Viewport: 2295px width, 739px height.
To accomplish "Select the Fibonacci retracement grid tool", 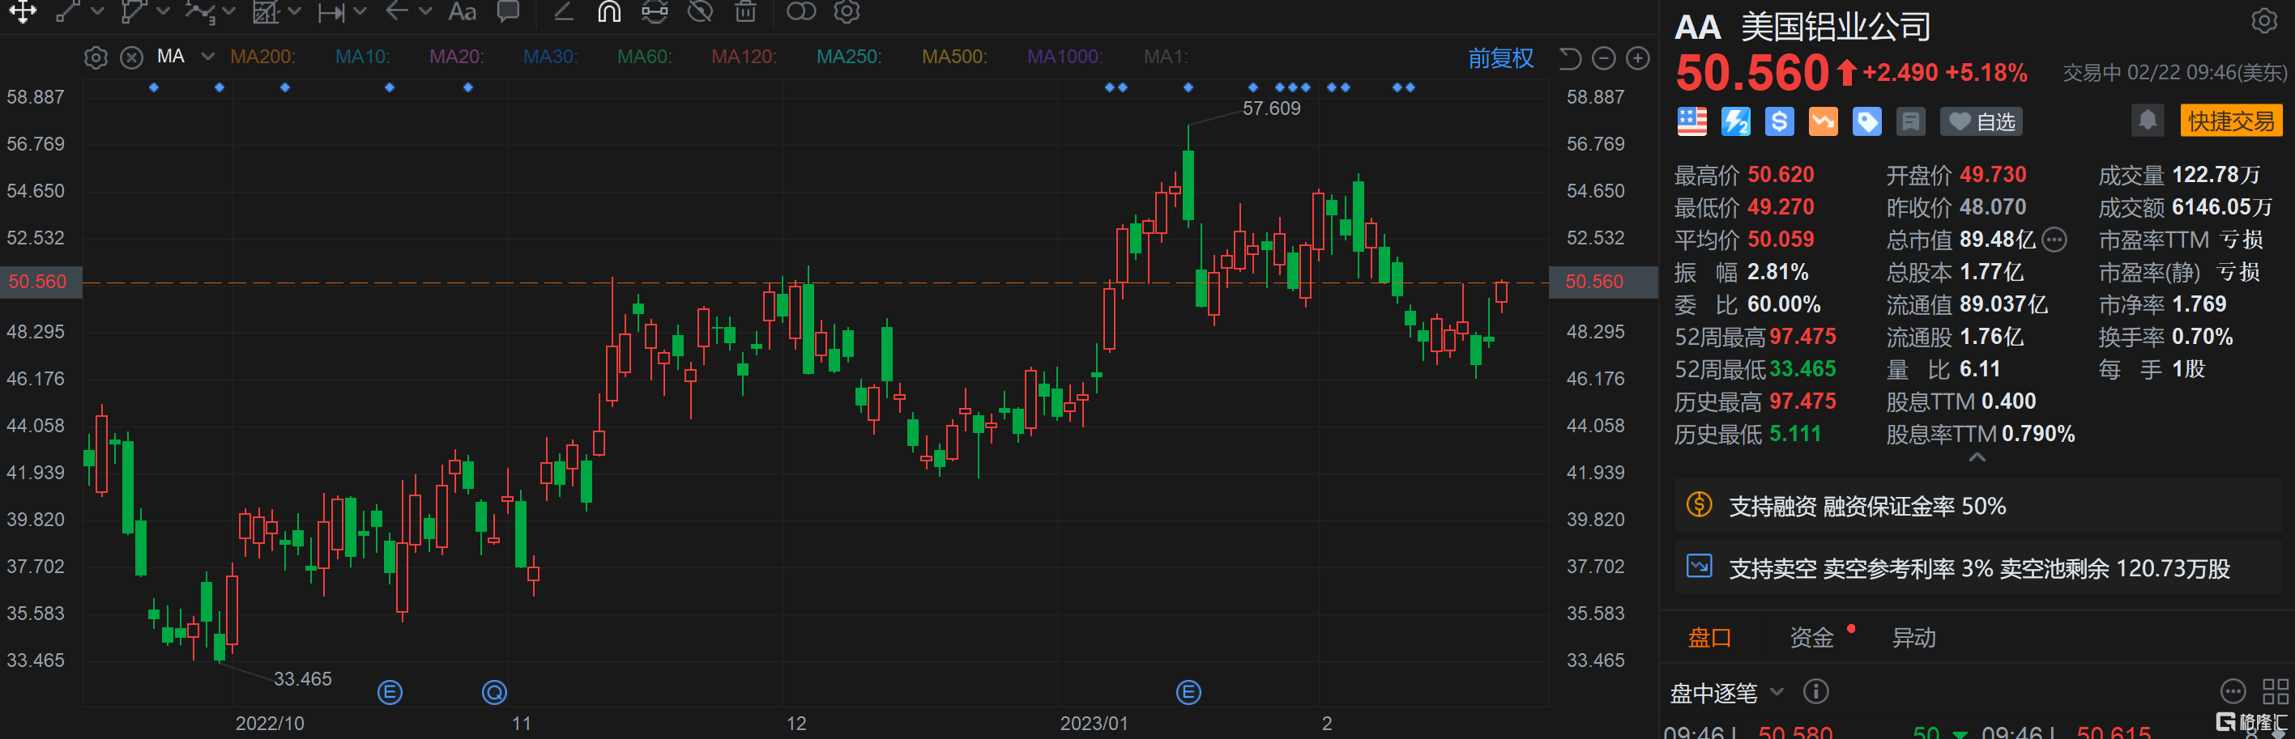I will (266, 11).
